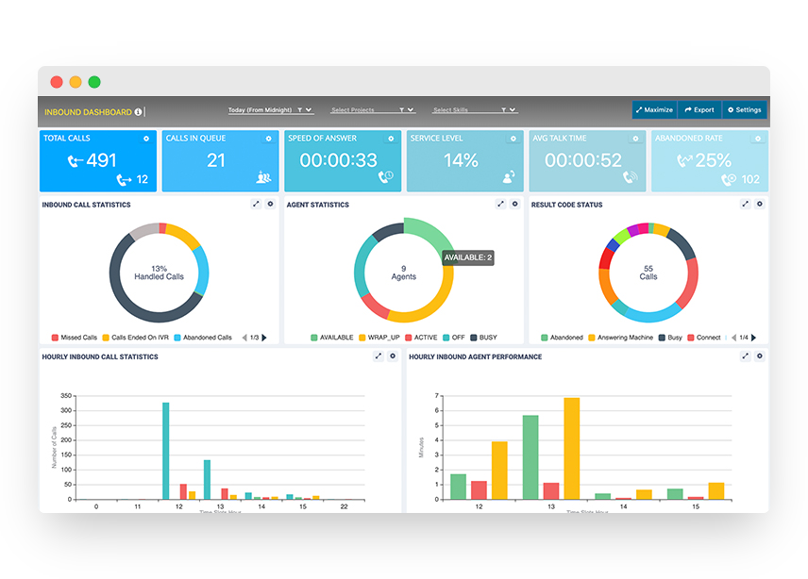Open Hourly Inbound Agent Performance settings gear
Image resolution: width=808 pixels, height=579 pixels.
(760, 356)
